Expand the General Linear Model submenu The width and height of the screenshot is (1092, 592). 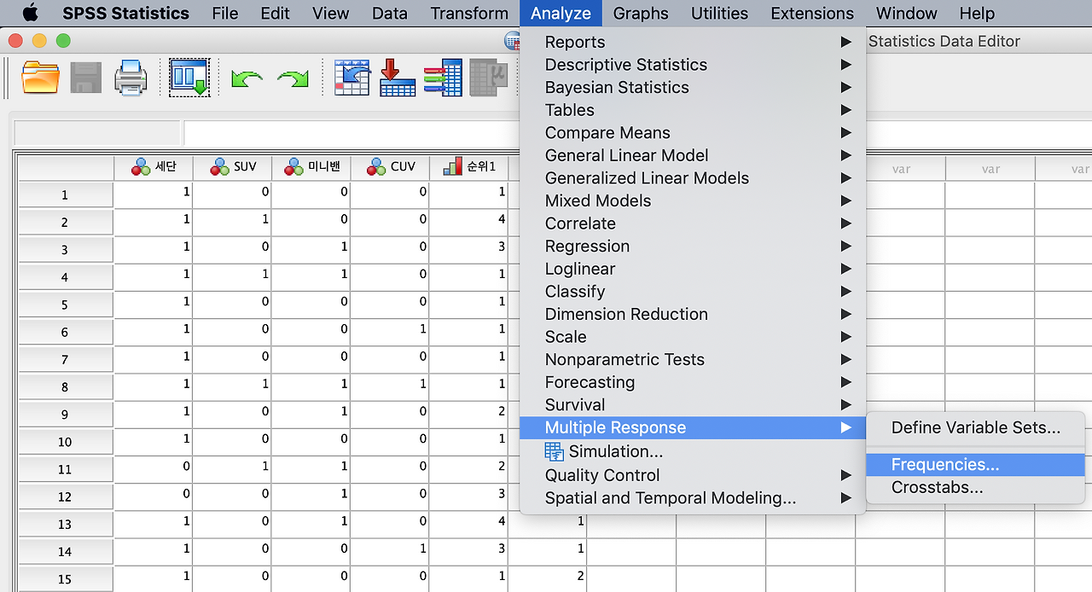693,155
